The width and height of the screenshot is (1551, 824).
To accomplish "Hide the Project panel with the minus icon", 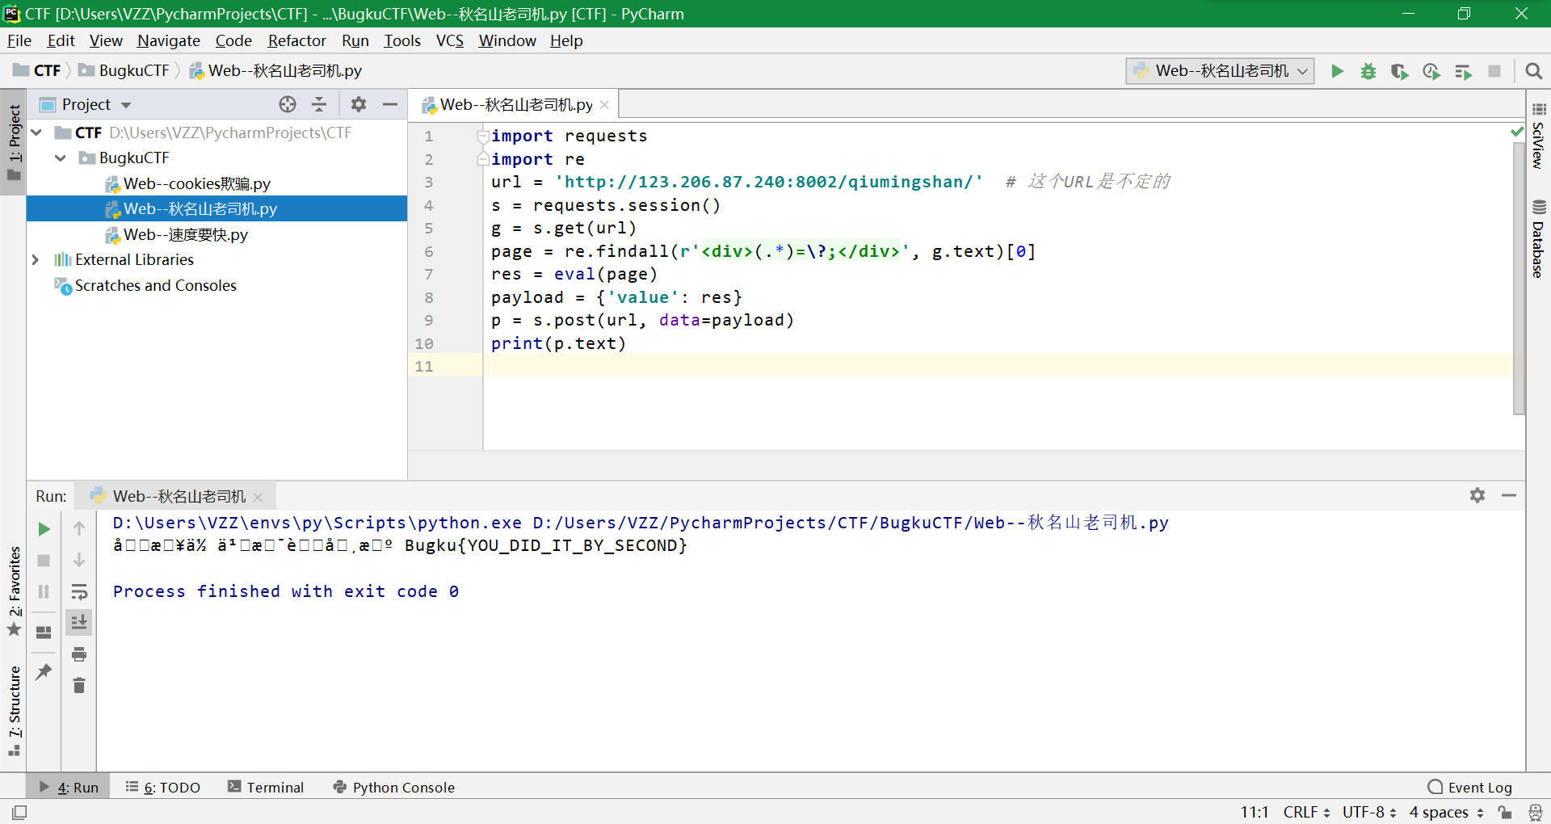I will pos(390,104).
